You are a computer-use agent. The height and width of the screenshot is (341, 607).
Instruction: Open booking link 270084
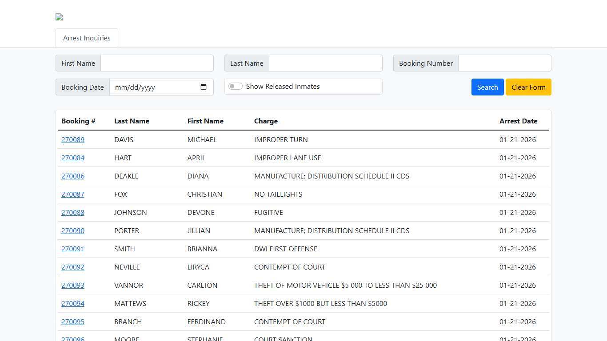73,158
